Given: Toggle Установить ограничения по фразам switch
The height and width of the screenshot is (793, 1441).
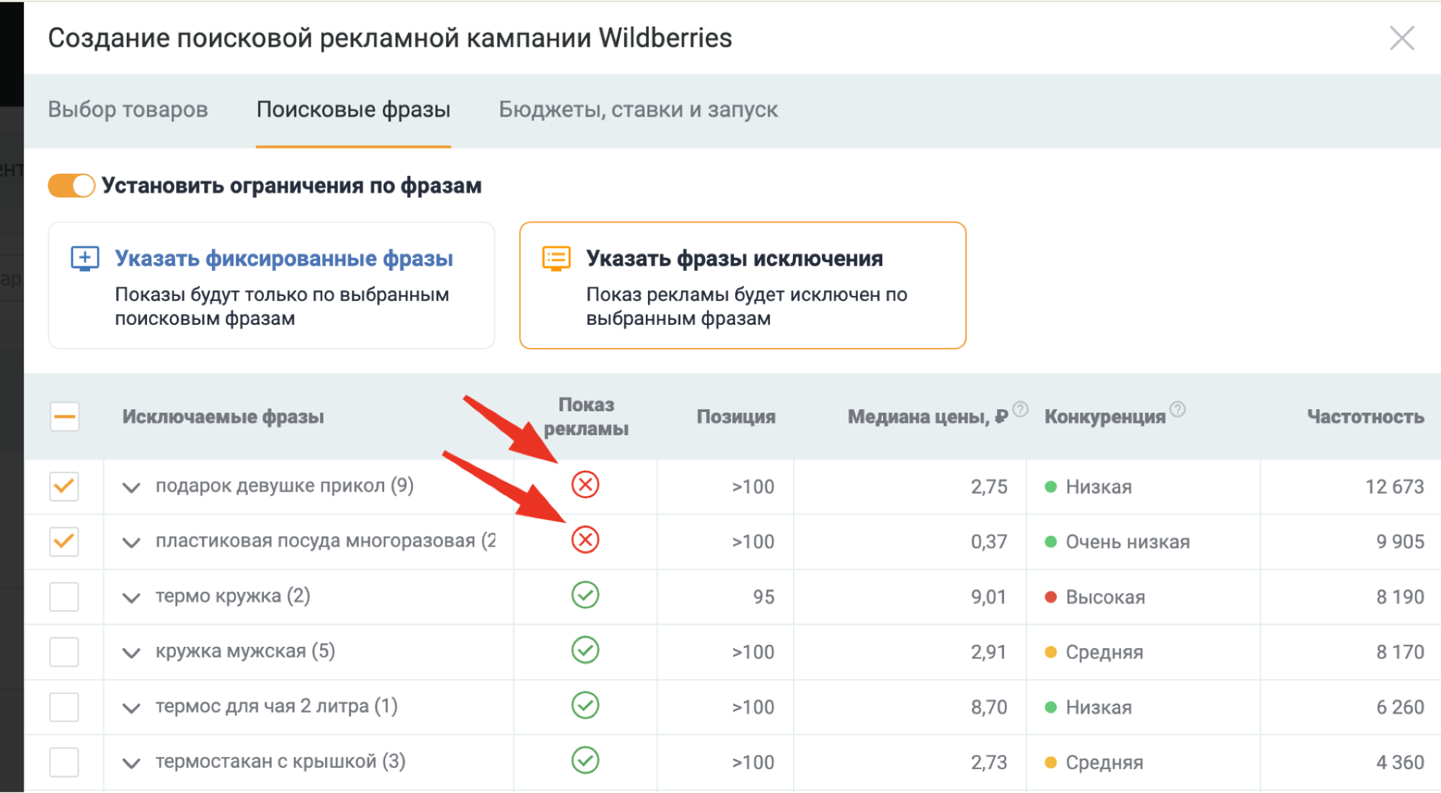Looking at the screenshot, I should tap(71, 186).
